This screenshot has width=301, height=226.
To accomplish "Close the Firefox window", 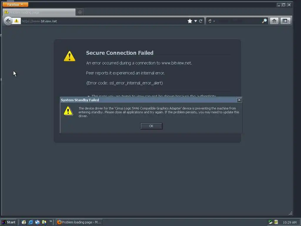I will point(289,5).
